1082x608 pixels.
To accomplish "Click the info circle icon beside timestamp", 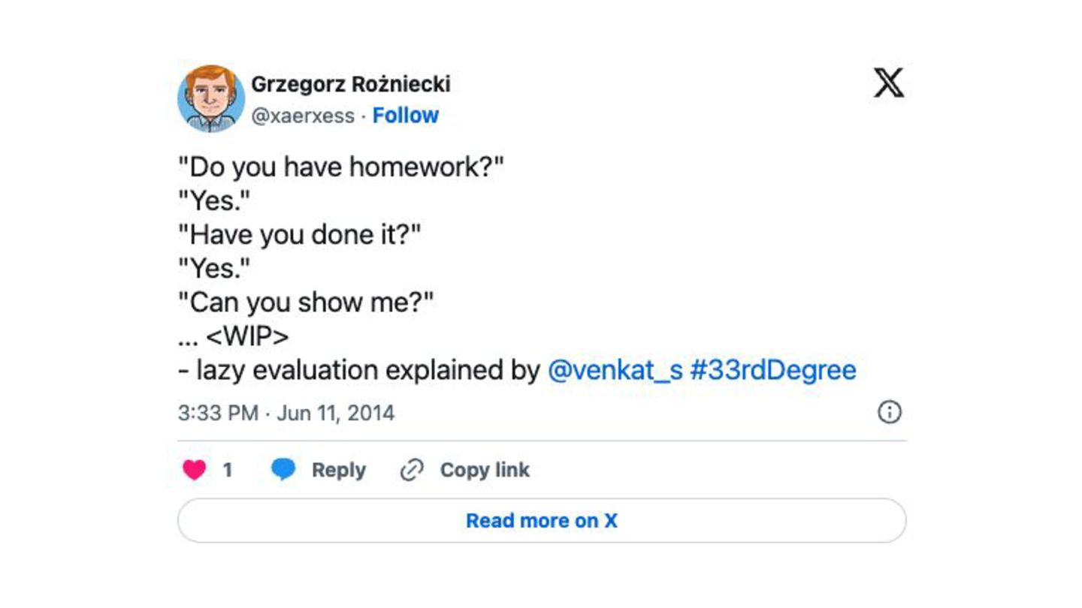I will [890, 412].
